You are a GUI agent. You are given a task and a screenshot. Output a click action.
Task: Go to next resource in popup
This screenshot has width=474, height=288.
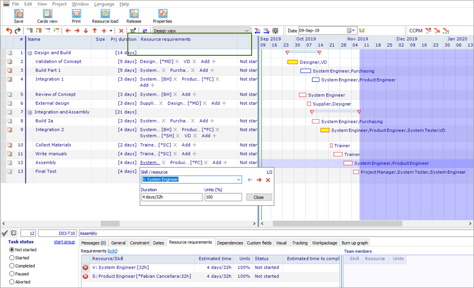click(259, 180)
